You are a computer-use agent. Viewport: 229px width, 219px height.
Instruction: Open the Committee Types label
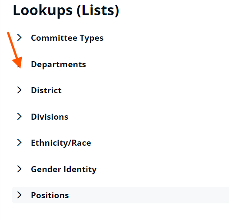pyautogui.click(x=67, y=38)
